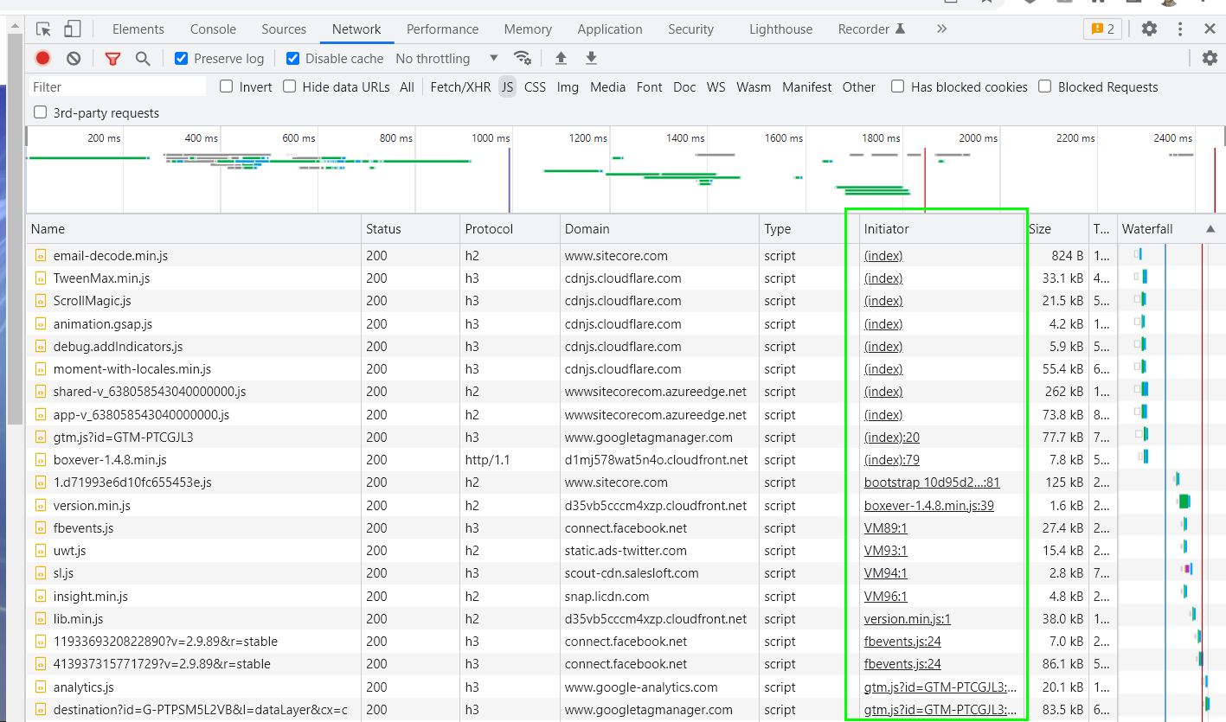Open (index):20 initiator link
Screen dimensions: 1226x722
tap(891, 438)
